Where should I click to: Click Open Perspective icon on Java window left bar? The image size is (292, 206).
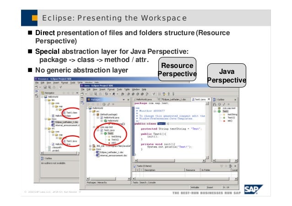(82, 98)
